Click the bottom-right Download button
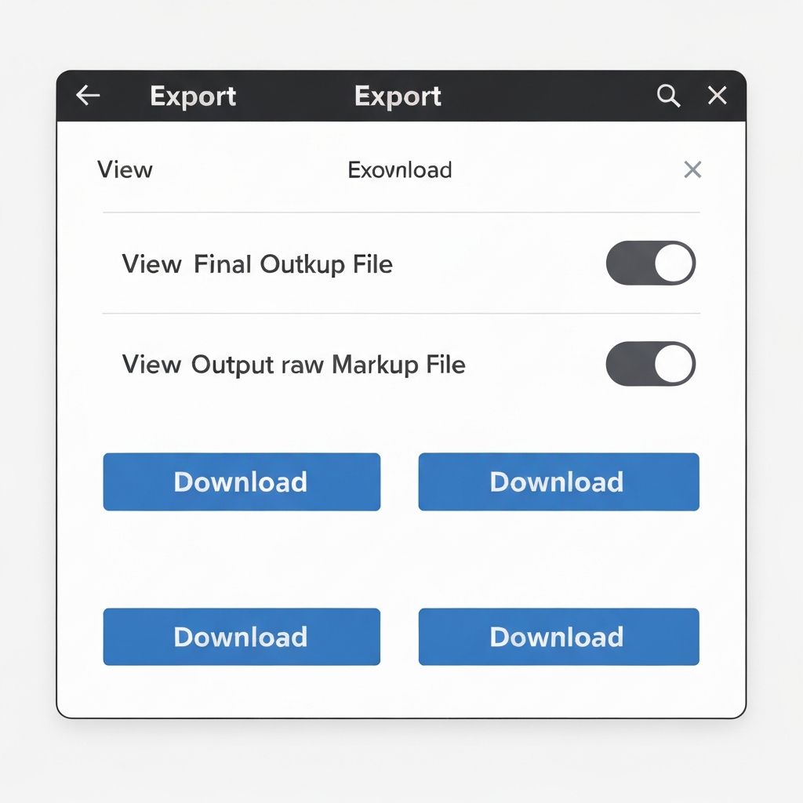The height and width of the screenshot is (803, 803). [x=558, y=637]
